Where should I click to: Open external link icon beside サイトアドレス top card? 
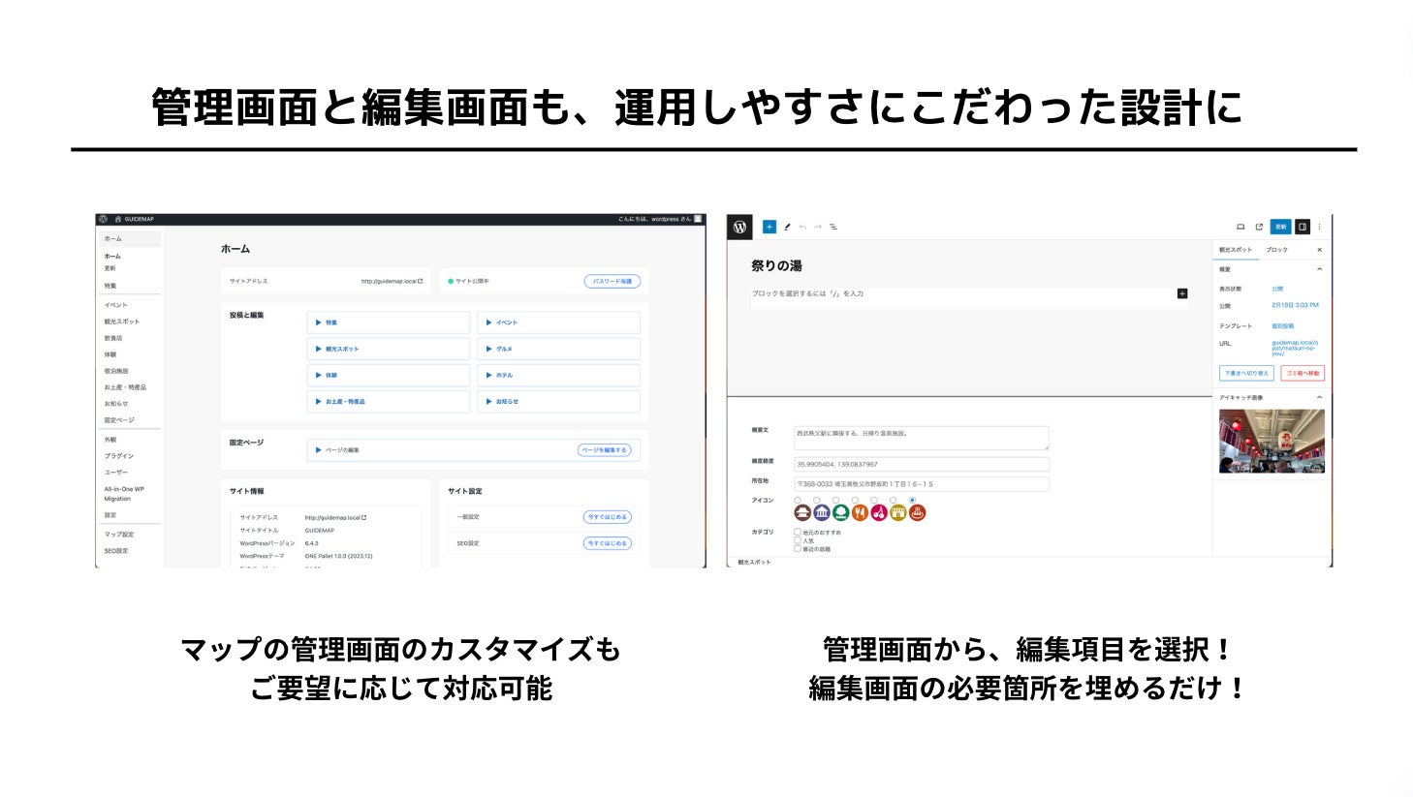[420, 281]
